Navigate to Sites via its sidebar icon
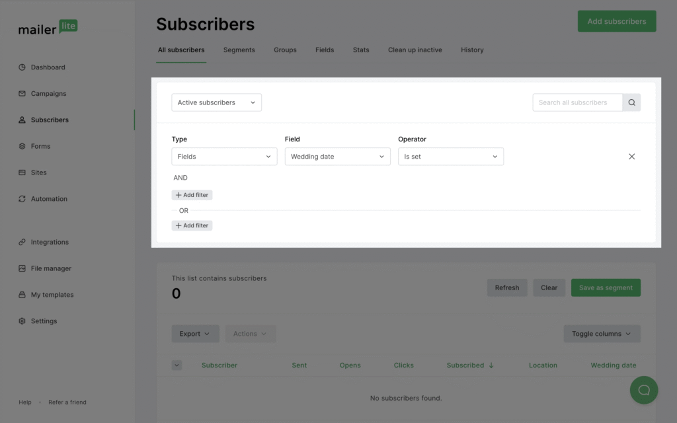Screen dimensions: 677x423 [x=23, y=173]
